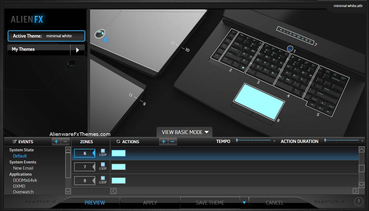The image size is (369, 211).
Task: Click System State category header
Action: 22,150
